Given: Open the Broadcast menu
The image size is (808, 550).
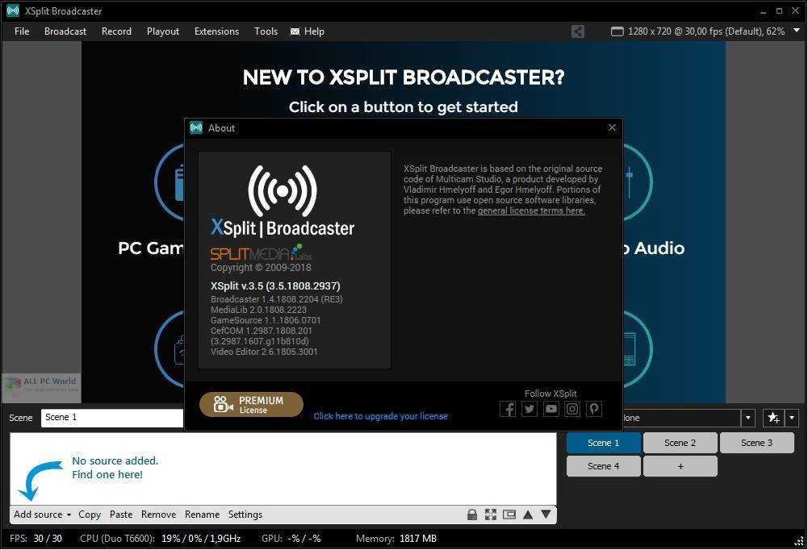Looking at the screenshot, I should coord(65,31).
